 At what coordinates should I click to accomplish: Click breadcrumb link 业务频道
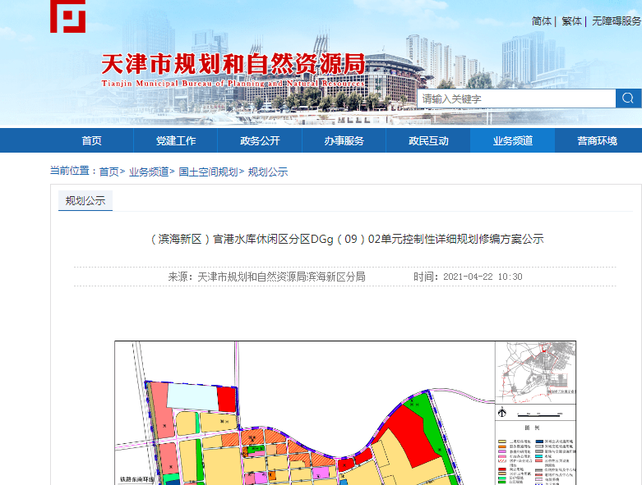coord(149,172)
